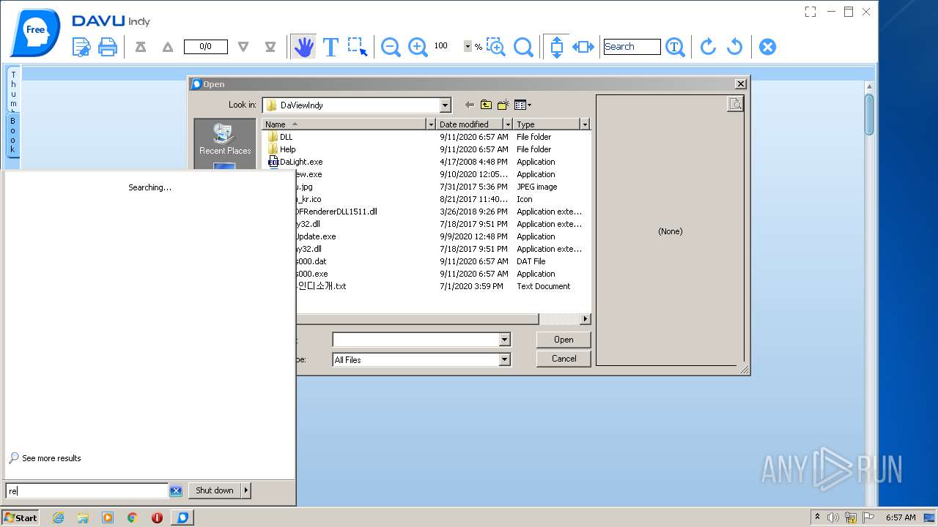Go to next page arrow
Viewport: 938px width, 527px height.
tap(243, 47)
